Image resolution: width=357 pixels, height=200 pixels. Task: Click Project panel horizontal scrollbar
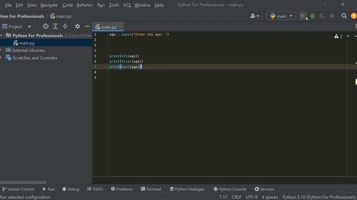tap(23, 182)
